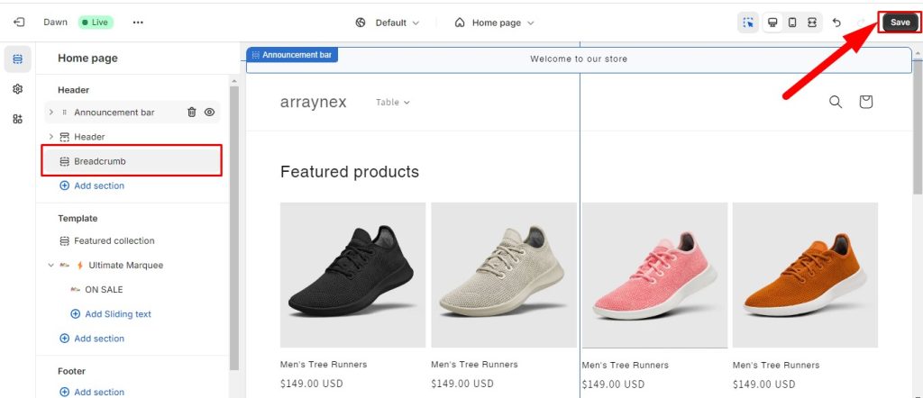Switch to desktop preview icon
Screen dimensions: 923x398
[772, 23]
